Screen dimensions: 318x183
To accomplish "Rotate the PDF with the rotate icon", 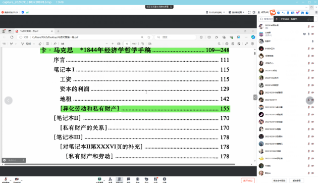I will pos(142,43).
